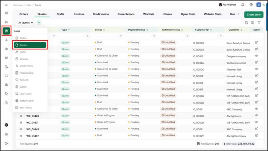This screenshot has height=151, width=268.
Task: Open quote WC_01443
Action: [x=33, y=129]
